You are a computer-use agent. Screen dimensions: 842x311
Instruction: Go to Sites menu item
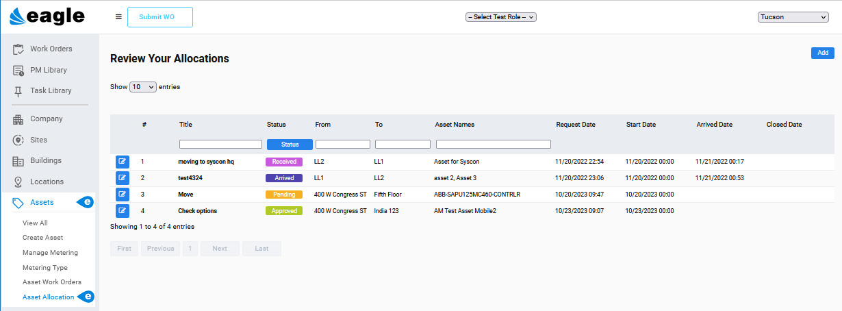pyautogui.click(x=39, y=140)
